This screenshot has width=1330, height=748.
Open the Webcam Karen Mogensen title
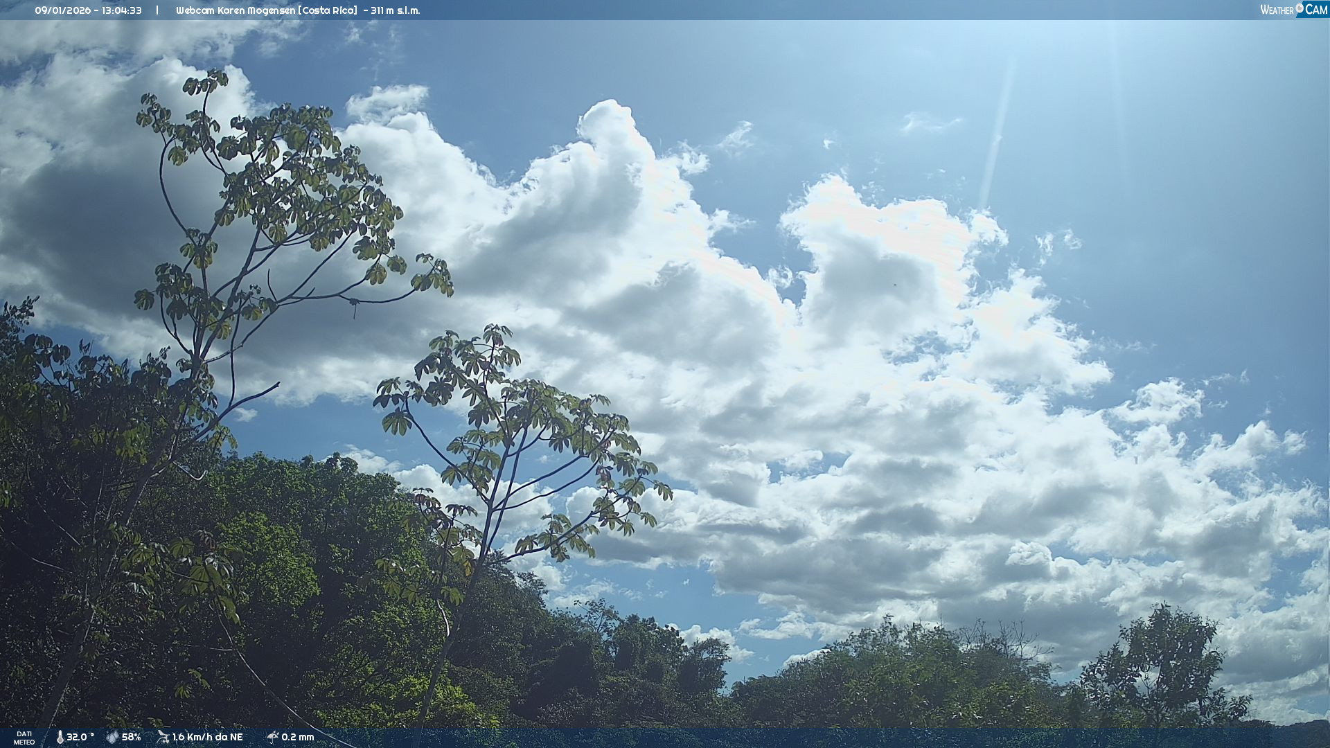click(x=235, y=10)
